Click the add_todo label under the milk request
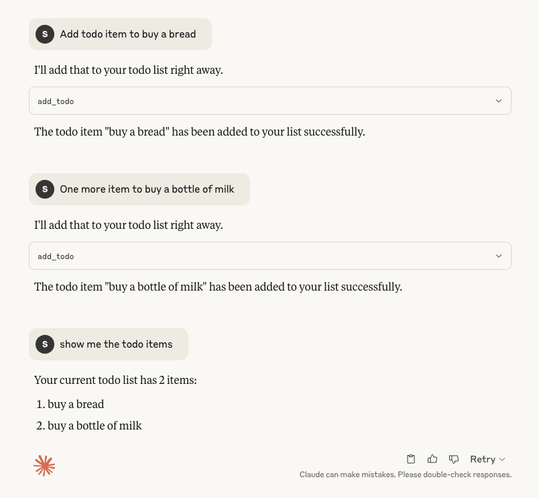 (x=56, y=256)
